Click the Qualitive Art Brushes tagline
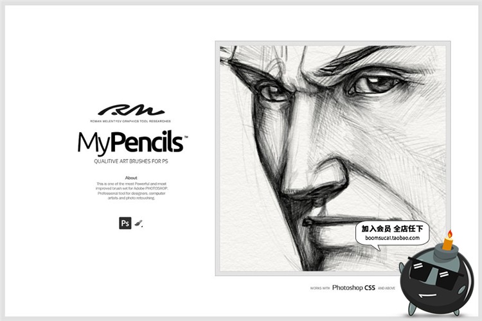 131,161
